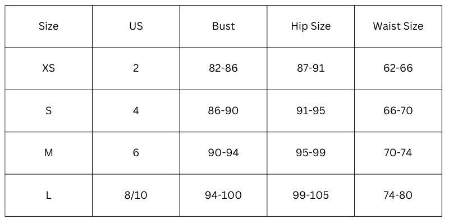Select the 82-86 bust measurement cell
The height and width of the screenshot is (224, 449).
223,68
